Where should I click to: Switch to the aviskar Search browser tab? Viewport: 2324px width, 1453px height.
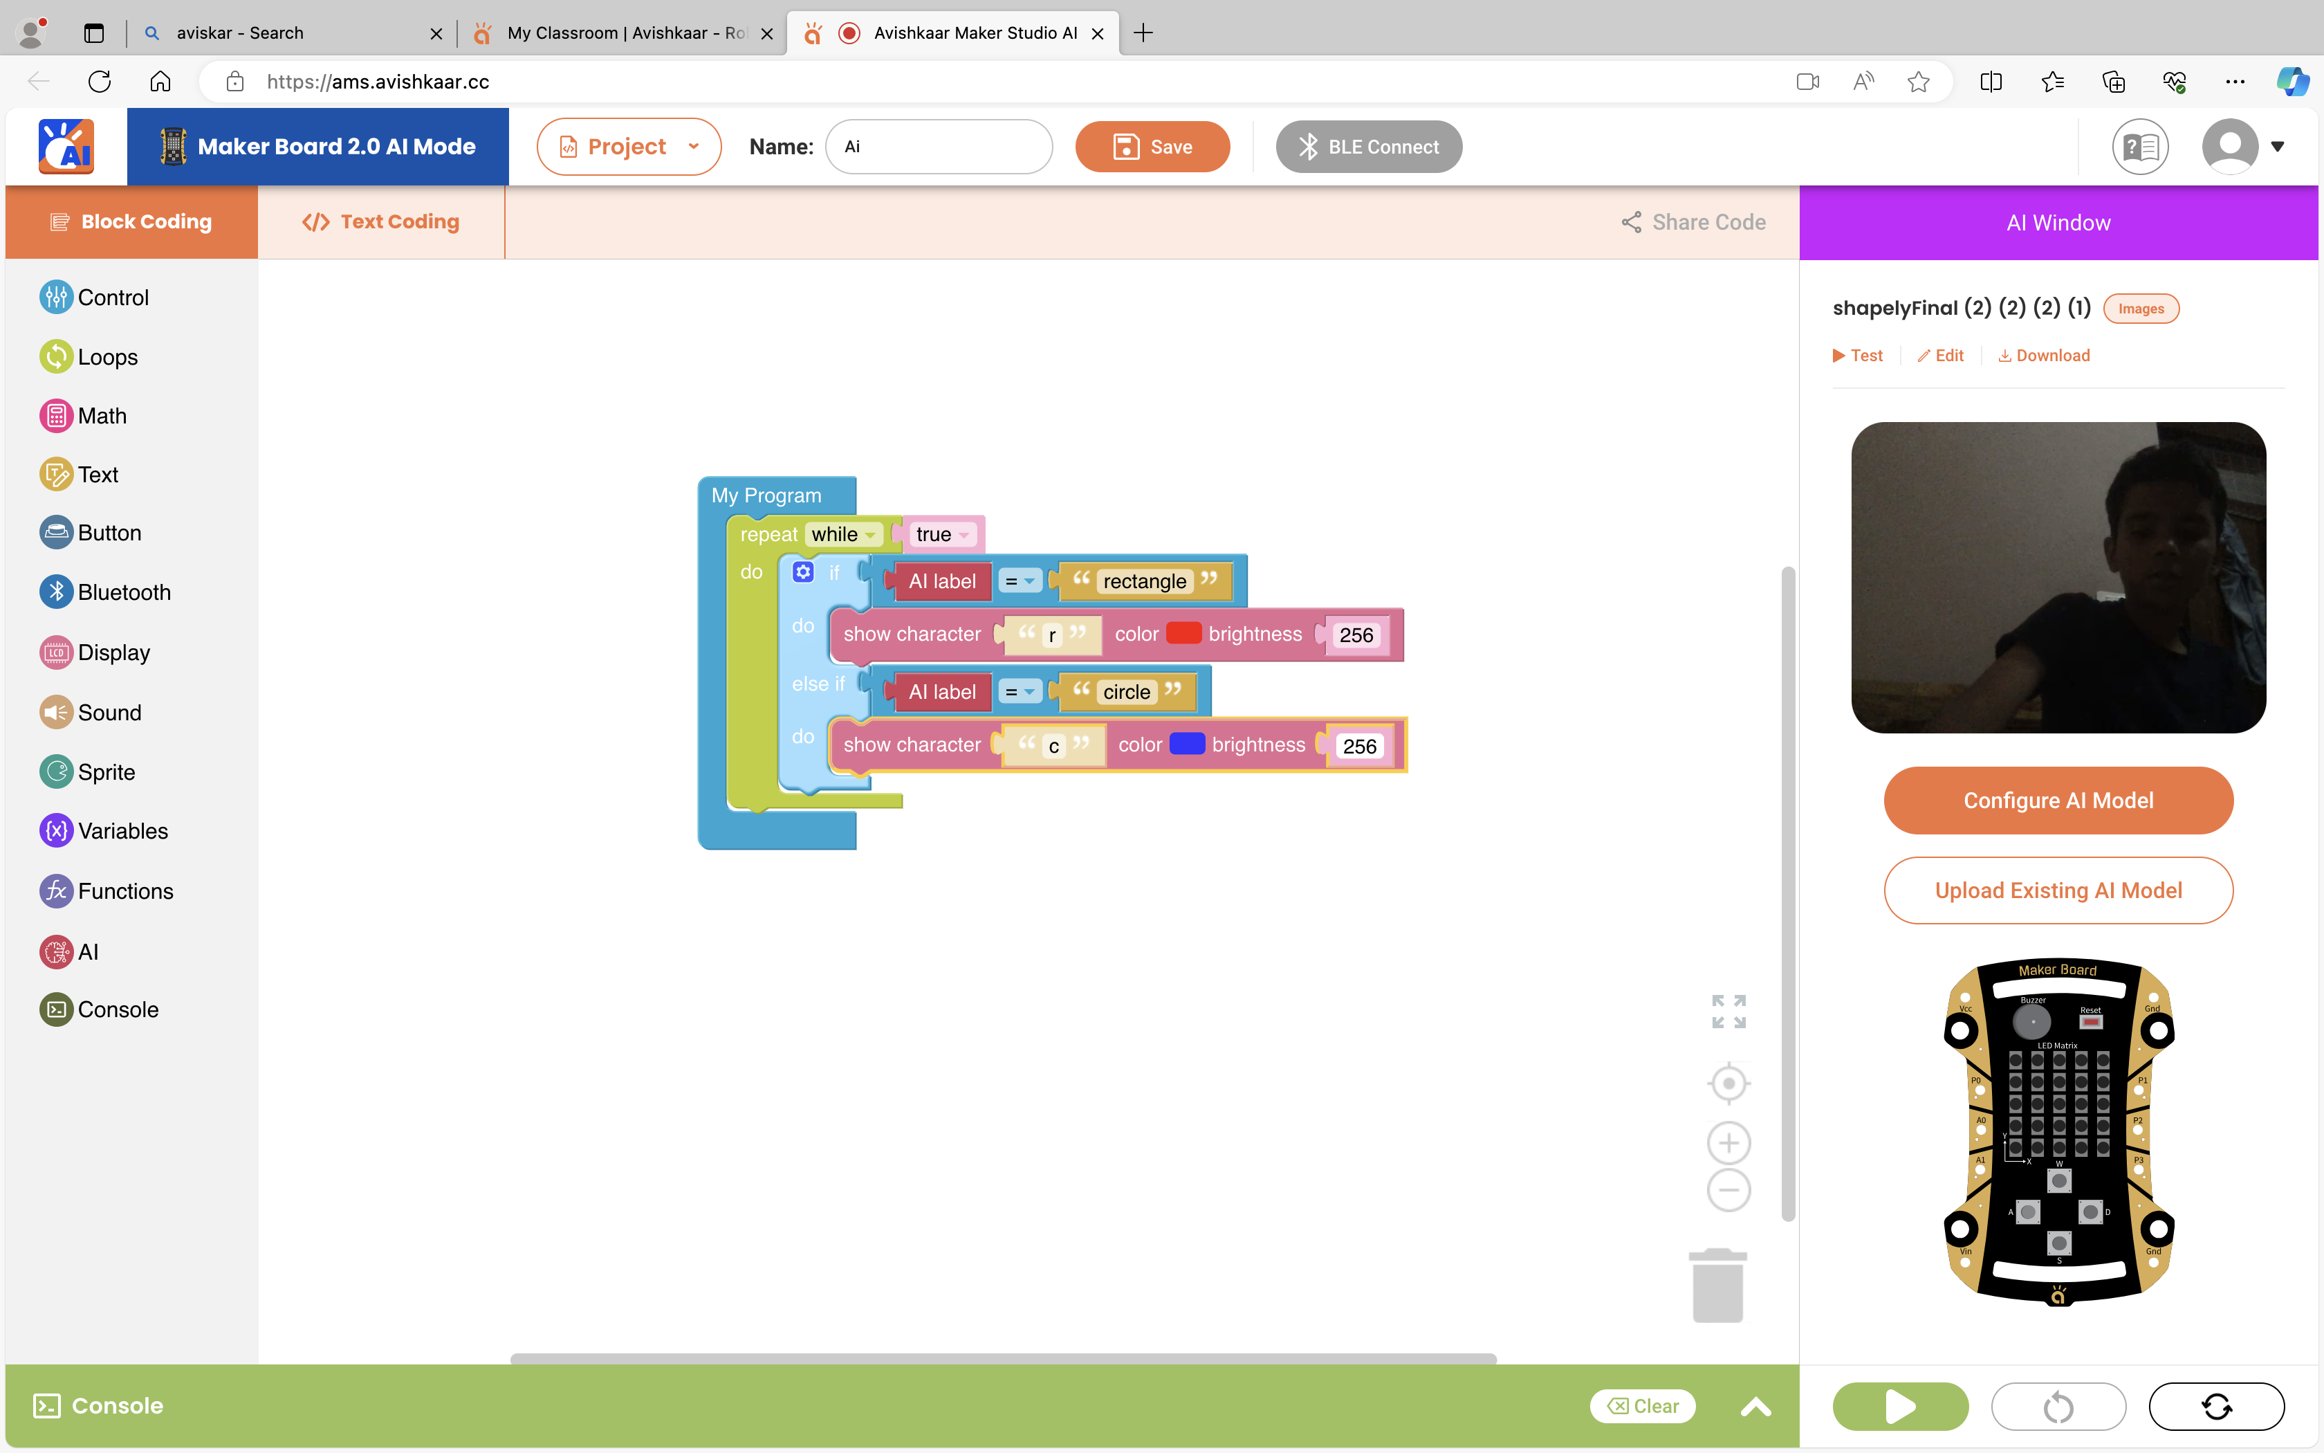click(x=293, y=33)
